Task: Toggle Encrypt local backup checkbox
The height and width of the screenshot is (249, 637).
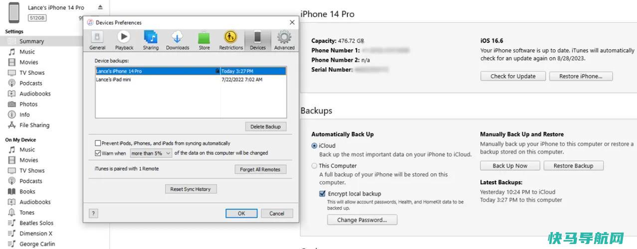Action: (x=322, y=194)
